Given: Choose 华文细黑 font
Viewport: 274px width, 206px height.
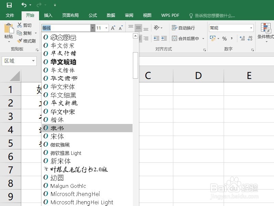Looking at the screenshot, I should coord(87,95).
